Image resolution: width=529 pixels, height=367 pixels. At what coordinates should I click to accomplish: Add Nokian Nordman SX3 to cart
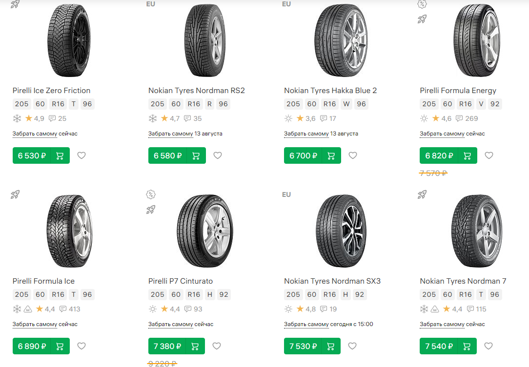point(331,347)
